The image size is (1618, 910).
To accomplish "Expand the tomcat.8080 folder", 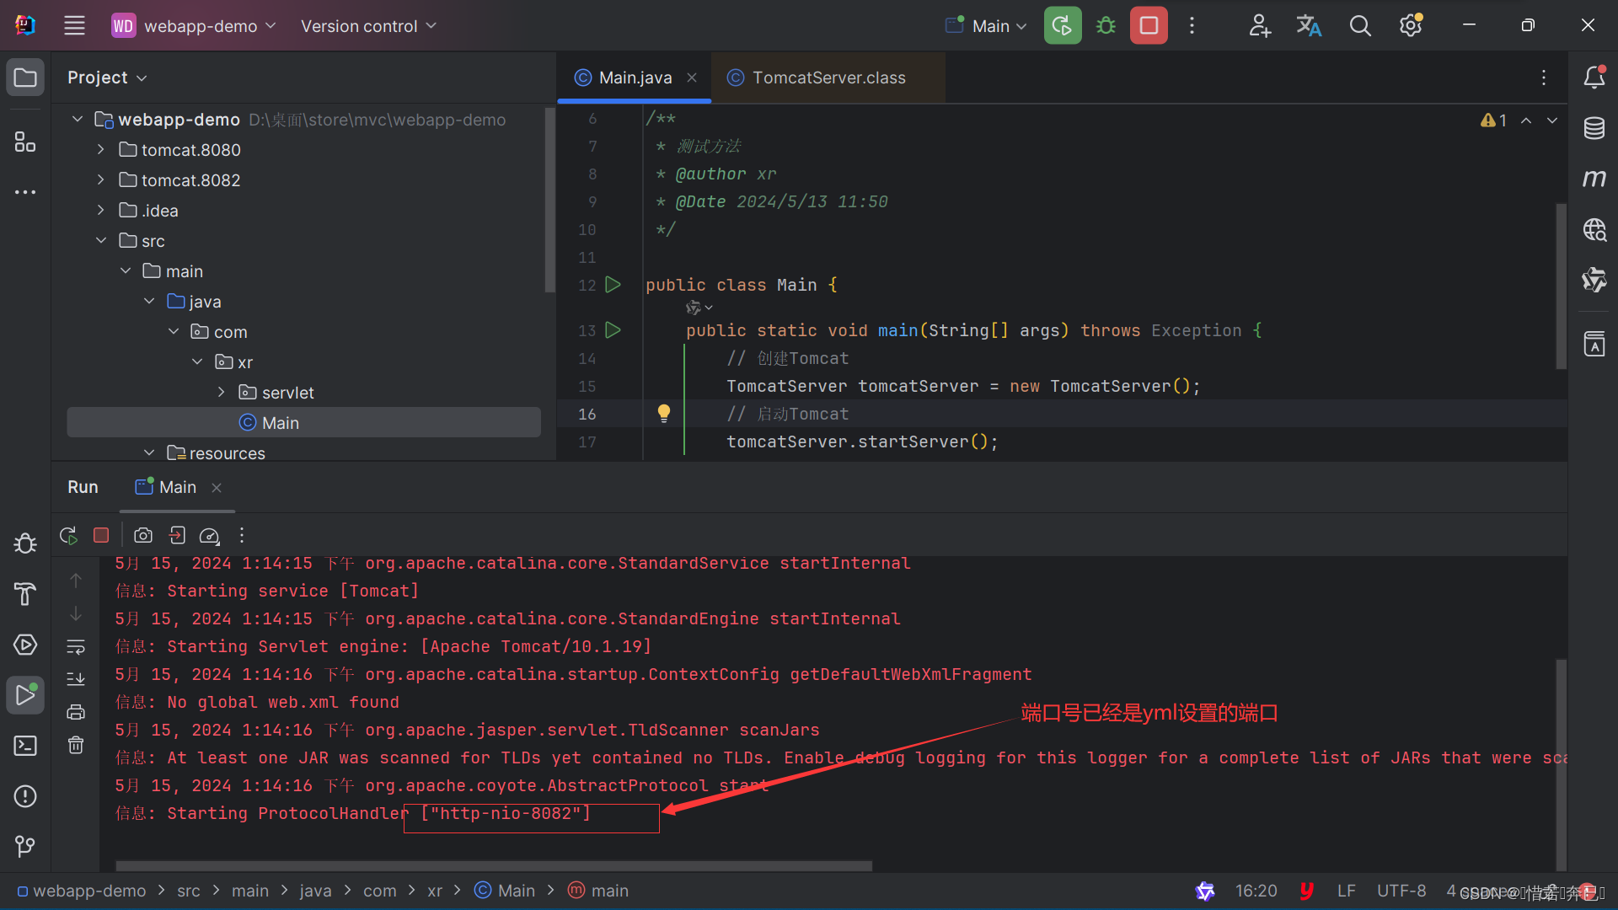I will tap(100, 150).
